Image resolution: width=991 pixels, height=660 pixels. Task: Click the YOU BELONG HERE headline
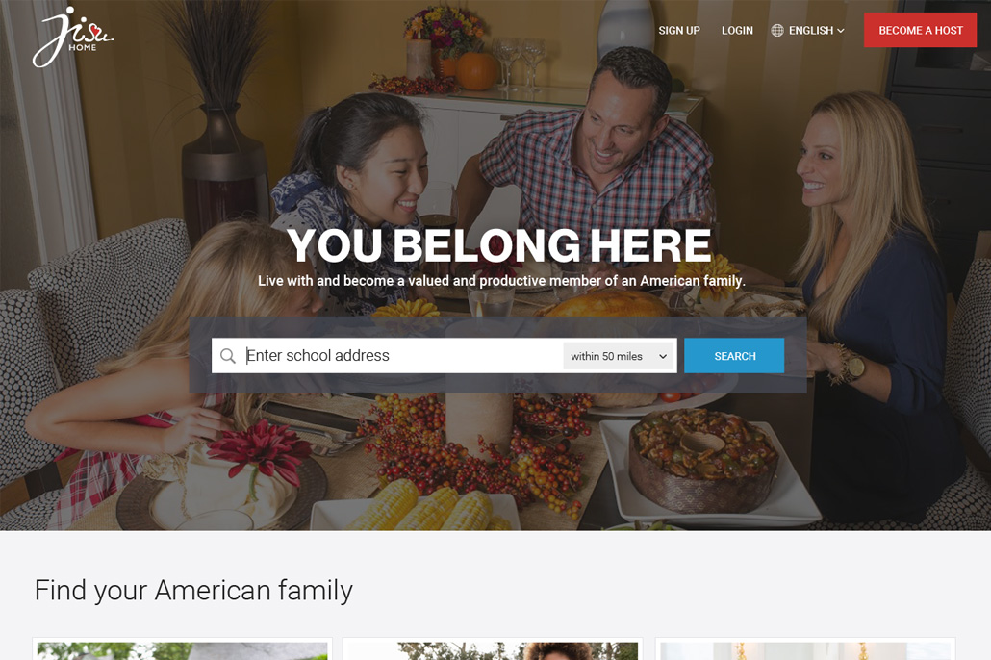499,245
